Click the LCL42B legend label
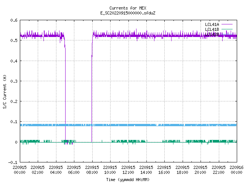The width and height of the screenshot is (244, 183). pyautogui.click(x=212, y=34)
